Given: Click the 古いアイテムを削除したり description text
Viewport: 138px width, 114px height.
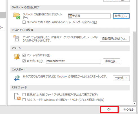Looking at the screenshot, I should (x=60, y=39).
